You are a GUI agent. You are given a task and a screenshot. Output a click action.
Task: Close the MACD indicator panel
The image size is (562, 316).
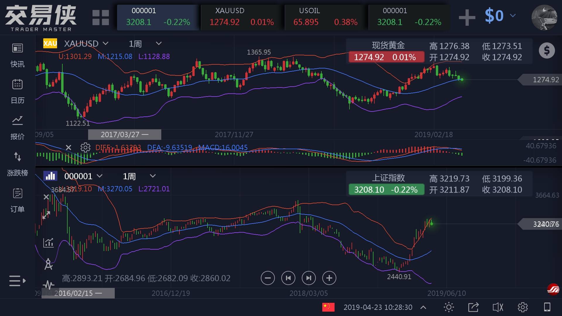point(68,147)
